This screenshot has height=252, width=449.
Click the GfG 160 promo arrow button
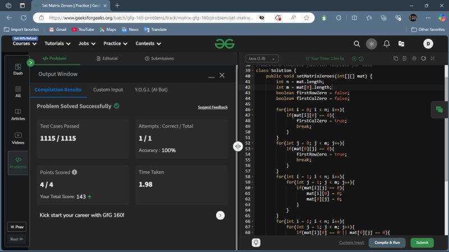[220, 216]
